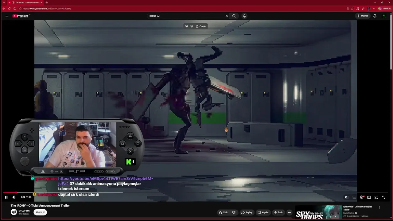Click the 0:02 / 1:28 time display

[x=26, y=197]
